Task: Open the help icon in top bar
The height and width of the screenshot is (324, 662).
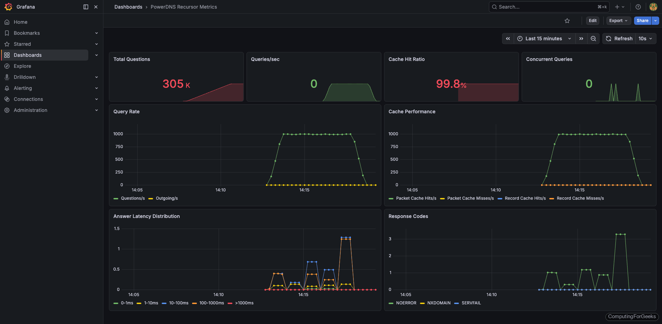Action: (x=638, y=7)
